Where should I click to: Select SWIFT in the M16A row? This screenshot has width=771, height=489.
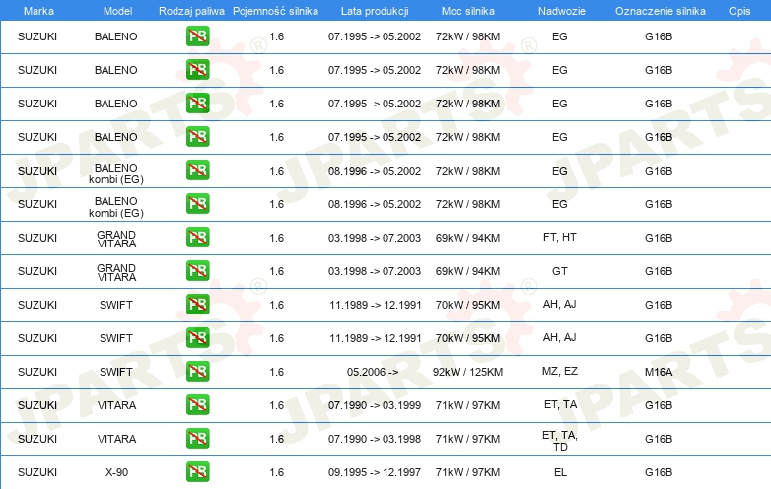tap(116, 372)
